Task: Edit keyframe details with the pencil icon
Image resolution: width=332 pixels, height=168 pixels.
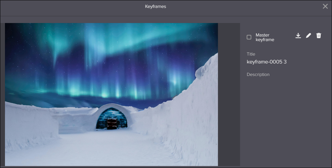Action: (309, 36)
